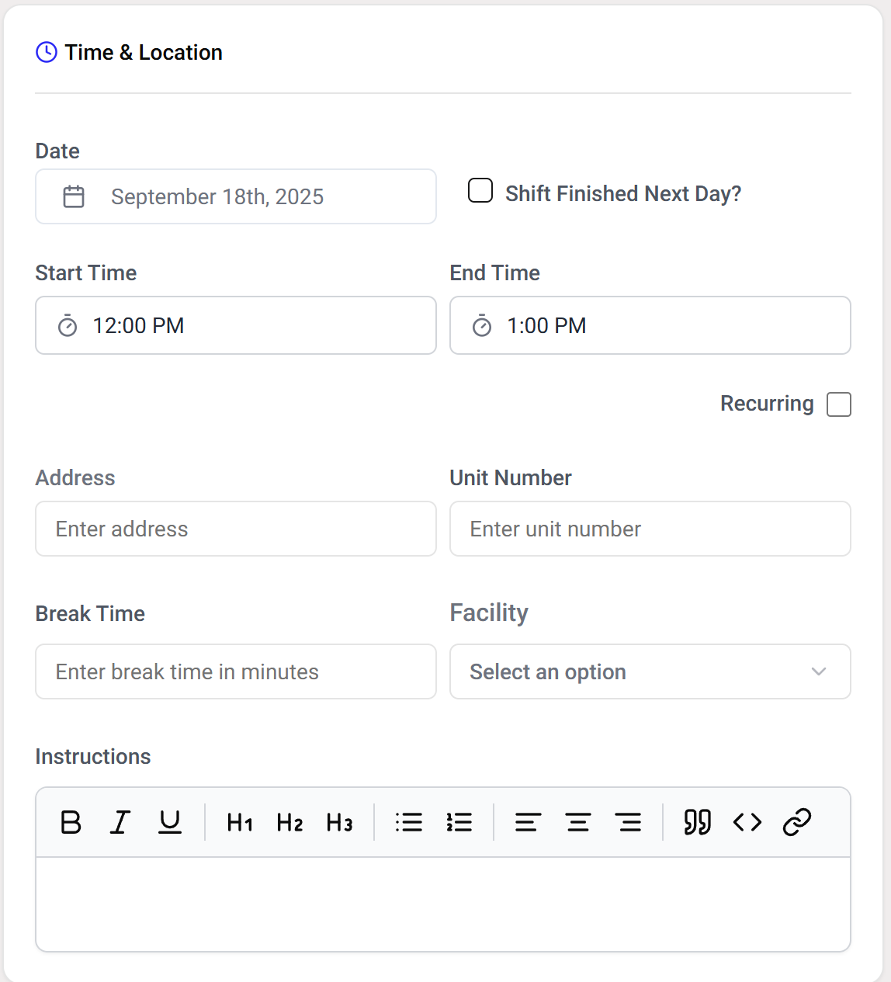
Task: Click the Enter address input field
Action: pos(235,529)
